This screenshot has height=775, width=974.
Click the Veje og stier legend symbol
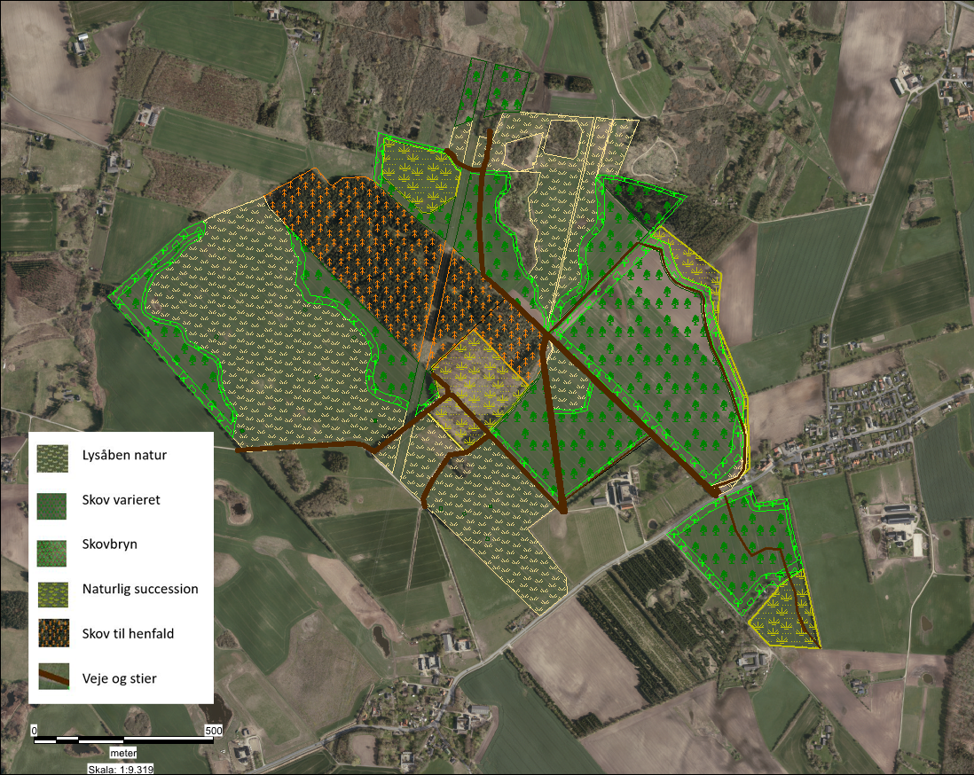[x=53, y=677]
